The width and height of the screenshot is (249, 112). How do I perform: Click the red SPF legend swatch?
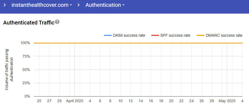pyautogui.click(x=155, y=35)
